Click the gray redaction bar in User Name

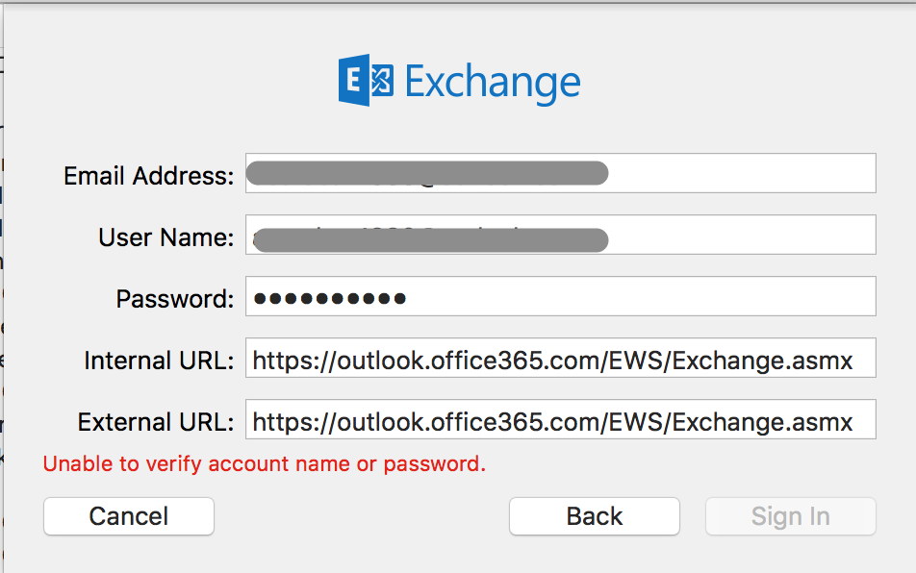tap(433, 239)
